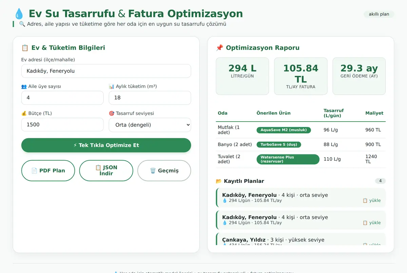The image size is (407, 273).
Task: Click the clipboard icon beside Ev & Tüketim Bilgileri
Action: (25, 48)
